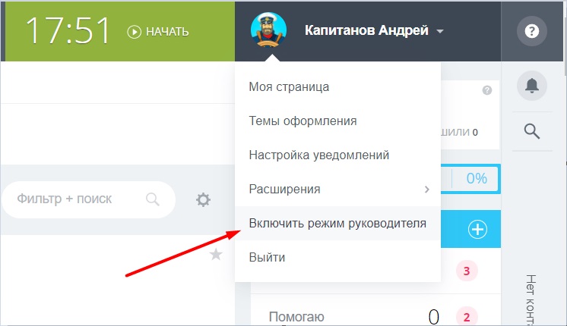Viewport: 567px width, 326px height.
Task: Click the white plus icon on blue bar
Action: (477, 230)
